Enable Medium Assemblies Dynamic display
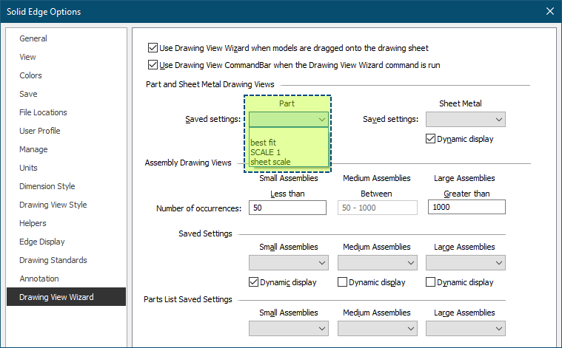562x348 pixels. [x=342, y=282]
